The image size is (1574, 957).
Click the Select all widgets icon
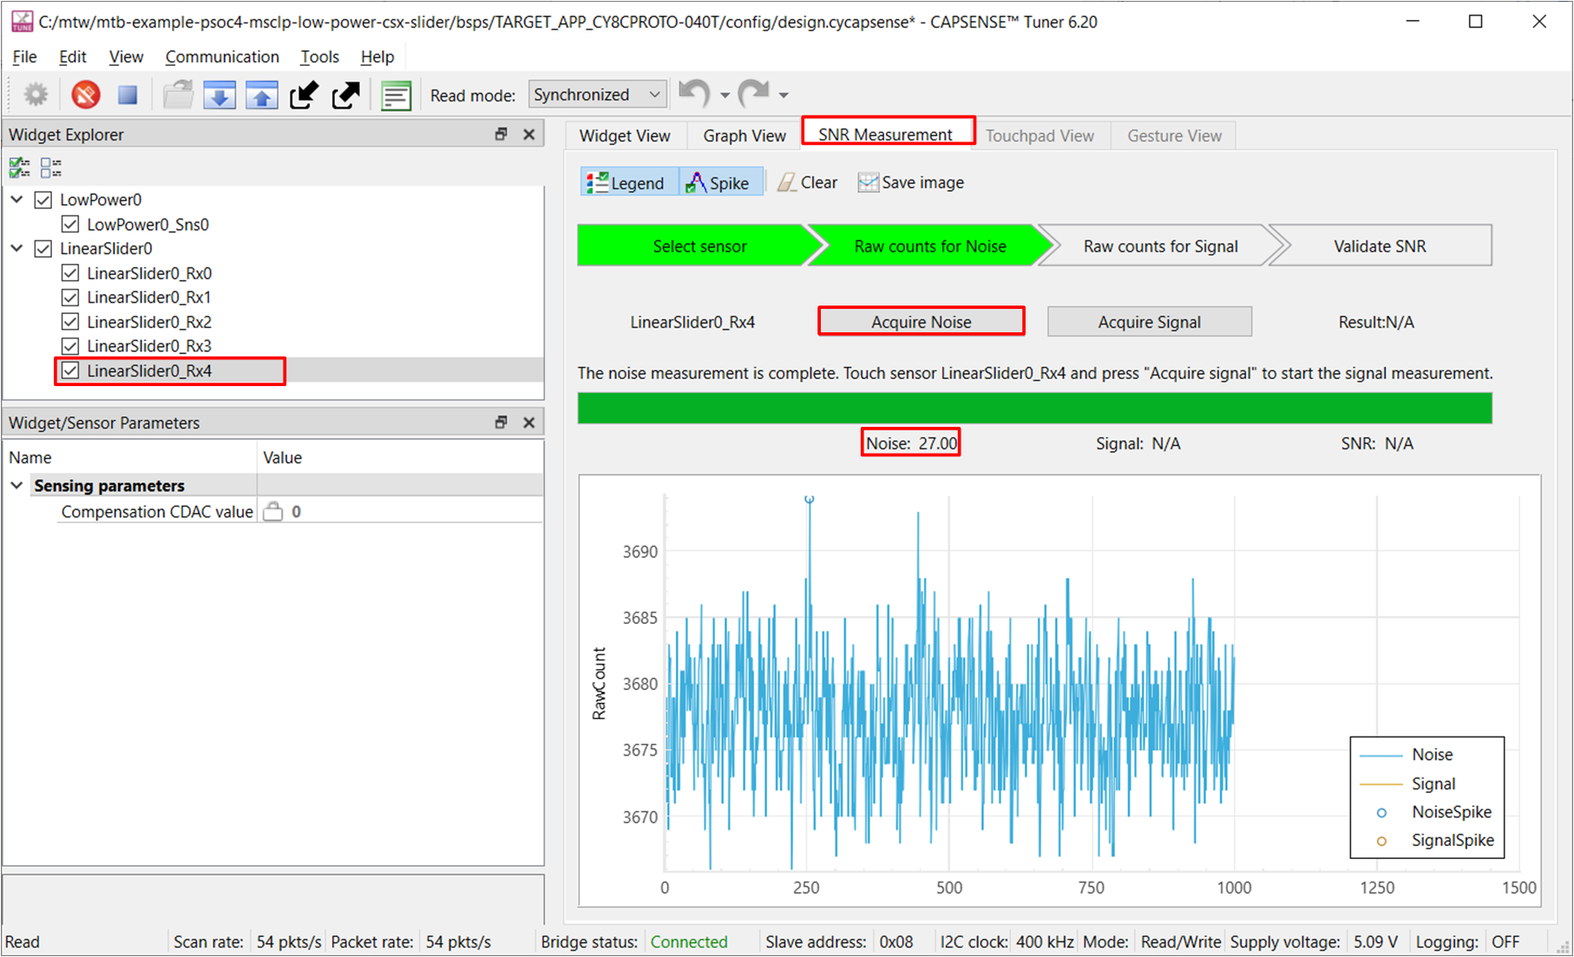pyautogui.click(x=19, y=167)
